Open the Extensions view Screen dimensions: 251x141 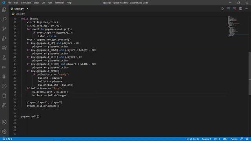point(4,48)
